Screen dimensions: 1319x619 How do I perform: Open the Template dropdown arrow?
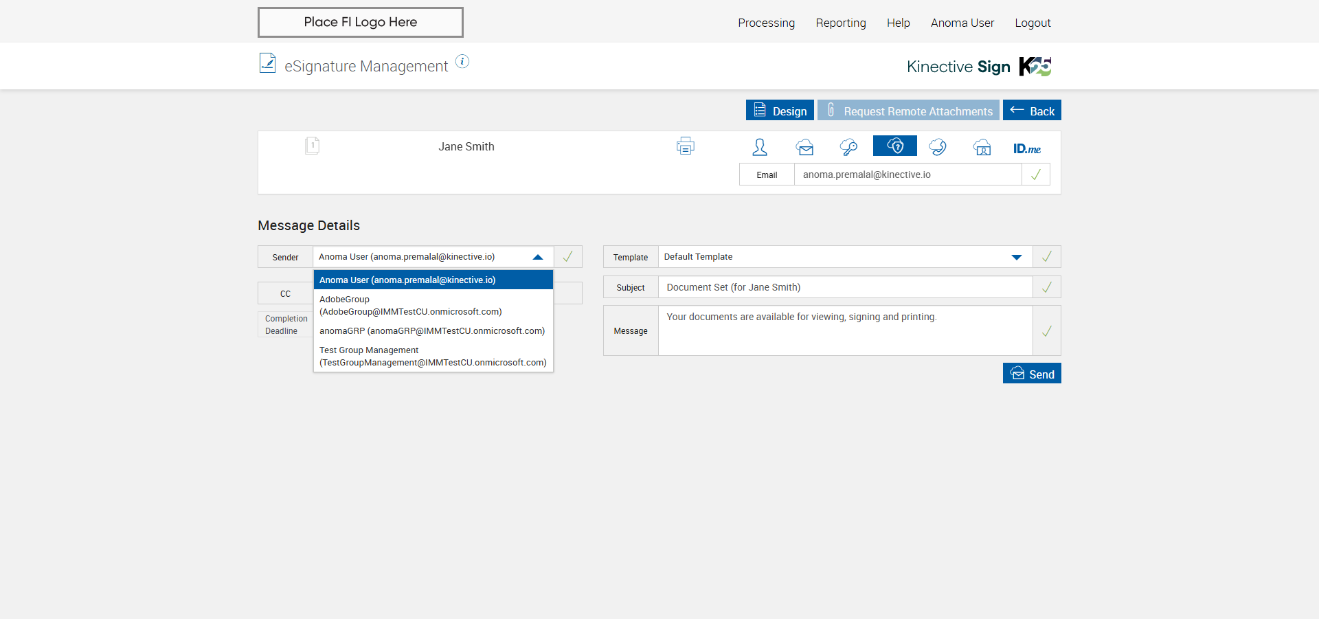pos(1016,257)
